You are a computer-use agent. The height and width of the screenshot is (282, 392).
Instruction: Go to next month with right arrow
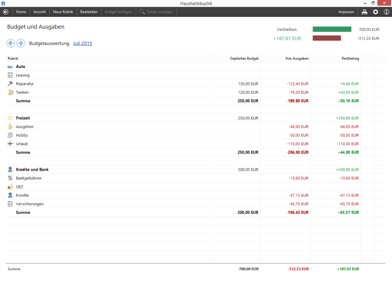[x=21, y=43]
